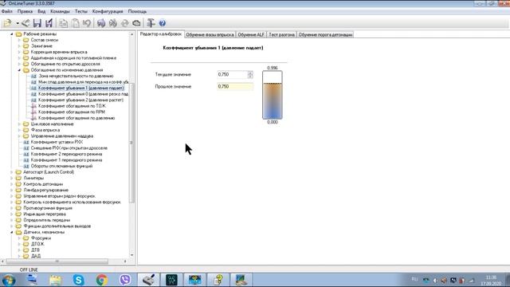The height and width of the screenshot is (287, 510).
Task: Click the pencil edit icon in toolbar
Action: pyautogui.click(x=25, y=23)
